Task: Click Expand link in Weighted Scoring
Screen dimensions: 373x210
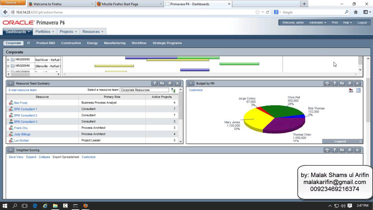Action: tap(31, 157)
